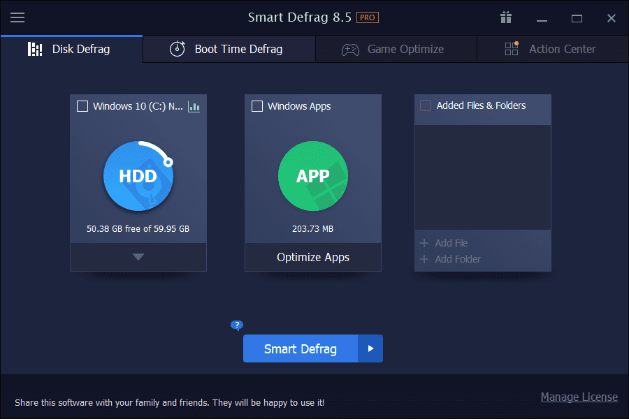Check the Windows Apps checkbox
Image resolution: width=629 pixels, height=419 pixels.
click(x=257, y=106)
